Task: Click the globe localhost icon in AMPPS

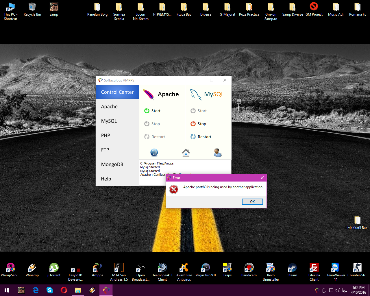Action: coord(154,152)
